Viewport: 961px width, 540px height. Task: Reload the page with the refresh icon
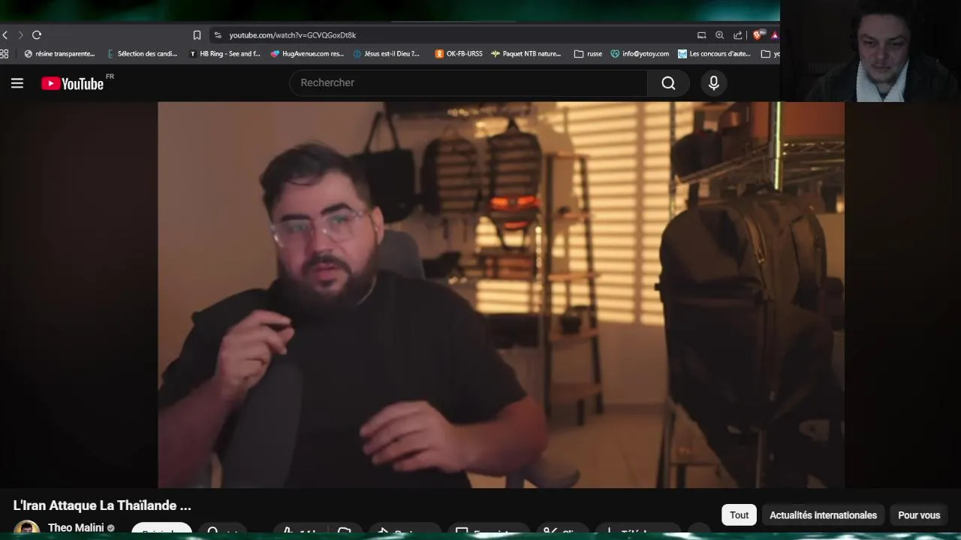point(37,35)
